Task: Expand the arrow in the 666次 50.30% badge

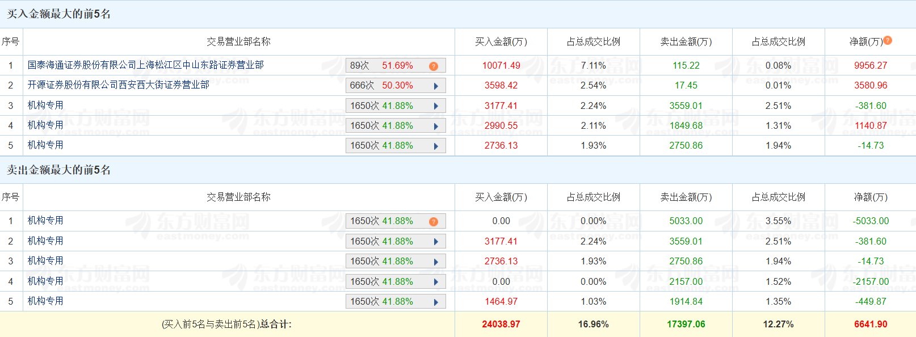Action: click(436, 86)
